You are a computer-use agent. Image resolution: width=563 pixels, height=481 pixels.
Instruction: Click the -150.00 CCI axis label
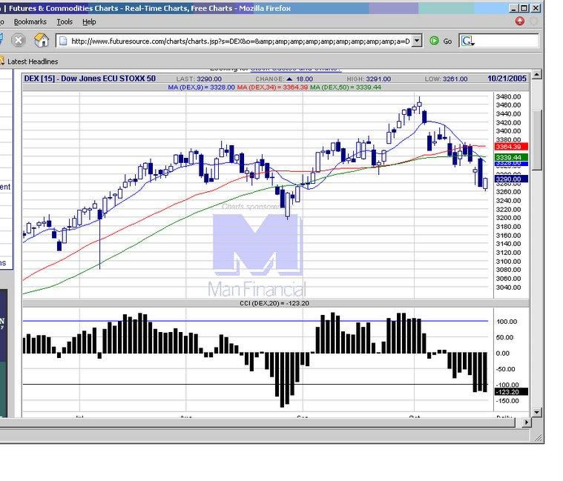pyautogui.click(x=507, y=401)
